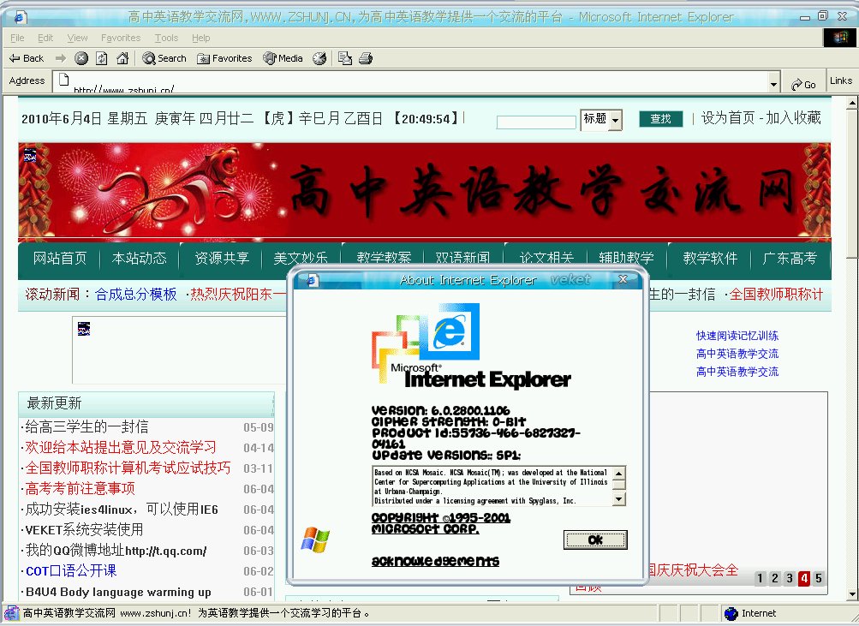Screen dimensions: 859x626
Task: Click the IE page icon in status bar
Action: pyautogui.click(x=11, y=613)
